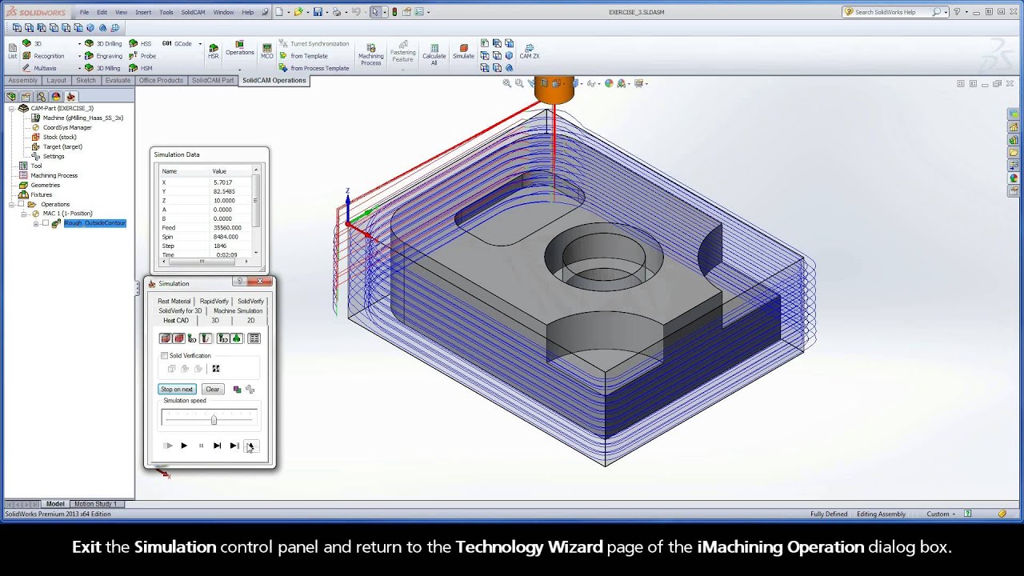This screenshot has width=1024, height=576.
Task: Click the pause simulation button
Action: tap(201, 446)
